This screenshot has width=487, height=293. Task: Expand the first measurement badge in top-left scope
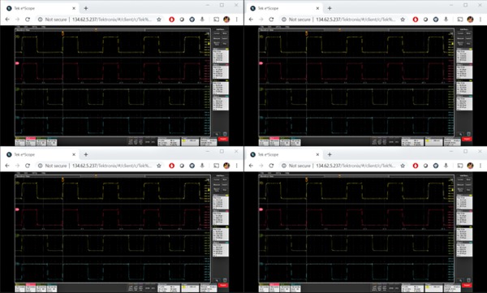221,56
